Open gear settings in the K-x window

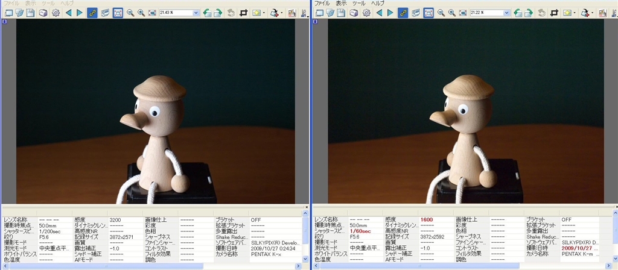pyautogui.click(x=56, y=13)
